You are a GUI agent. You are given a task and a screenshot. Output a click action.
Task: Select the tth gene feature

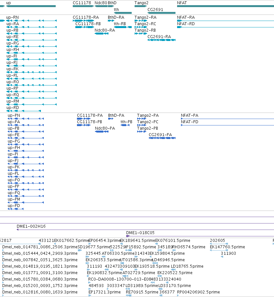click(x=123, y=13)
